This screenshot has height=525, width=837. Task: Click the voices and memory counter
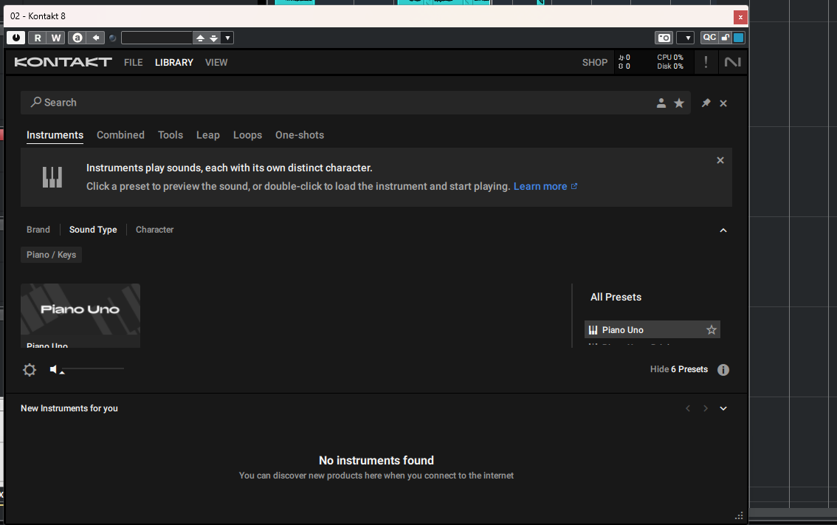[624, 62]
